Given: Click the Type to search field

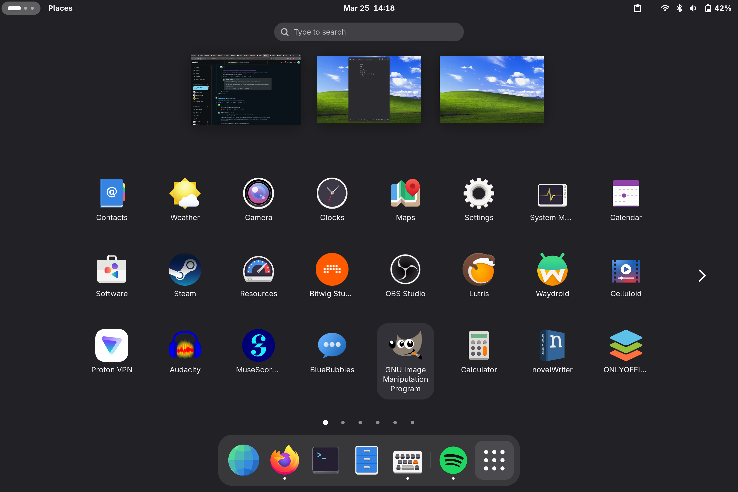Looking at the screenshot, I should [369, 32].
